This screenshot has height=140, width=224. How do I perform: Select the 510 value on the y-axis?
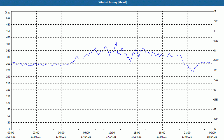click(x=8, y=18)
